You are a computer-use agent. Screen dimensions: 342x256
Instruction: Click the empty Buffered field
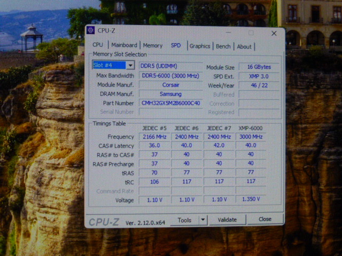click(x=259, y=94)
